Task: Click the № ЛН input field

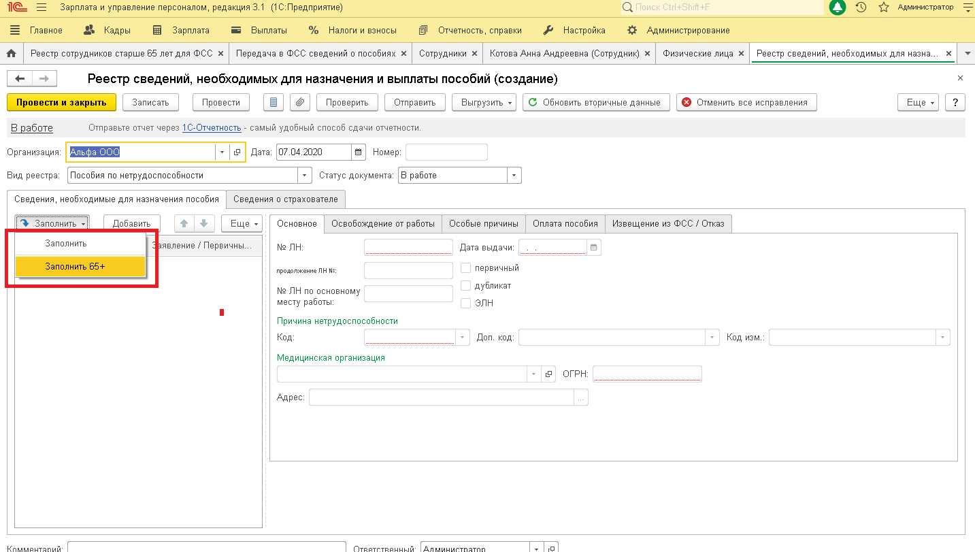Action: 408,247
